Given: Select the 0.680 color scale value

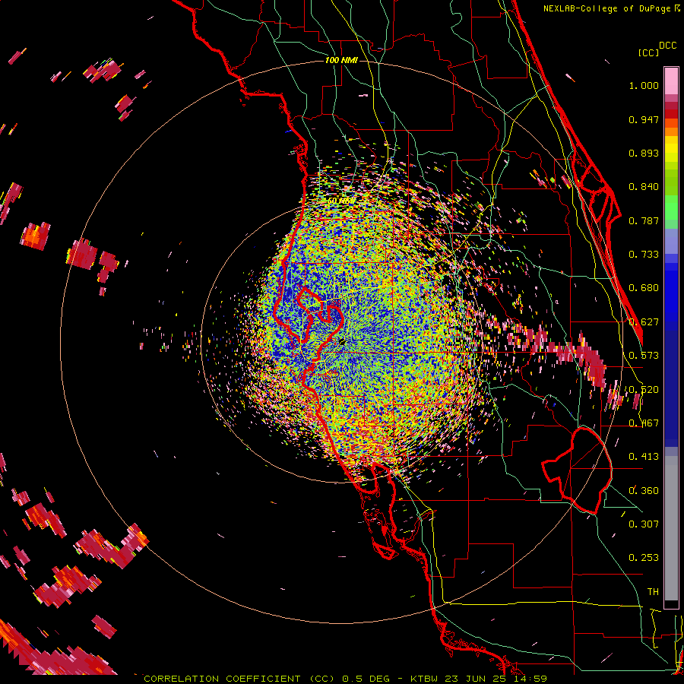Looking at the screenshot, I should pyautogui.click(x=644, y=288).
